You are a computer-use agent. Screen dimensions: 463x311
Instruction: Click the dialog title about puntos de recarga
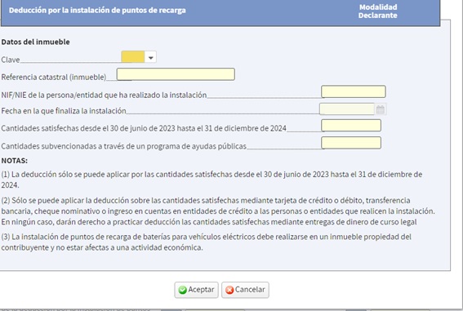[97, 11]
